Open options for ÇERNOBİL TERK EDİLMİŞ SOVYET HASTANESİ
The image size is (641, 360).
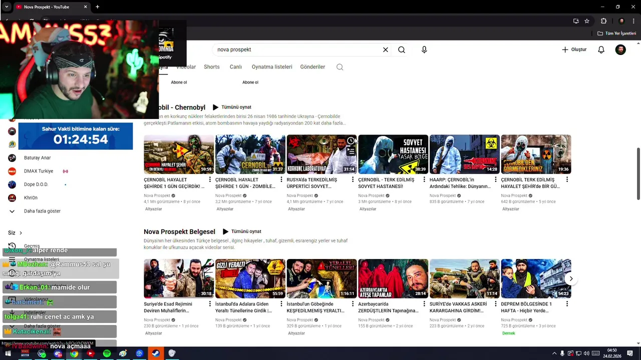coord(424,179)
